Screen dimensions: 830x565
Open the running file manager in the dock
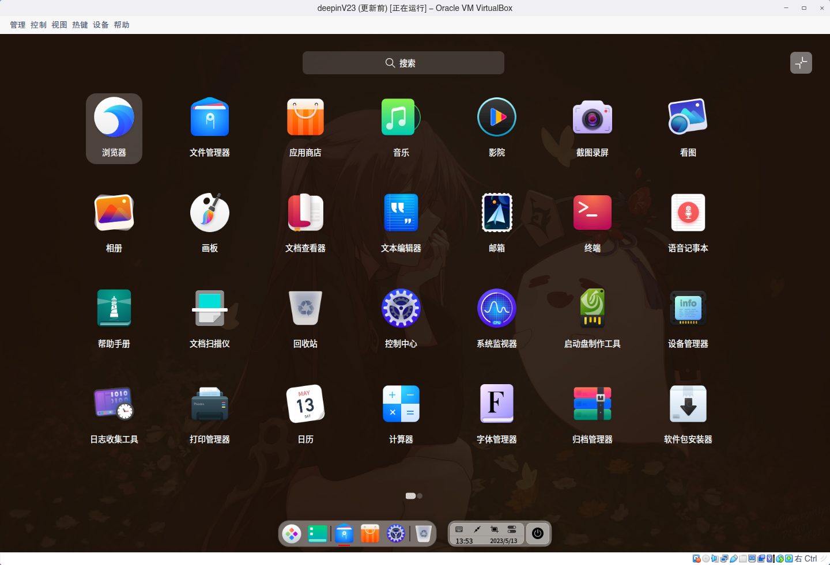click(x=344, y=534)
